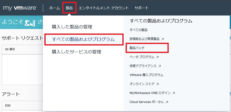
Task: Open MyWorkspace ONE ログイン link
Action: pos(150,93)
